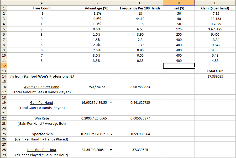Click the frequency '13' cell
This screenshot has width=236, height=158.
click(140, 14)
